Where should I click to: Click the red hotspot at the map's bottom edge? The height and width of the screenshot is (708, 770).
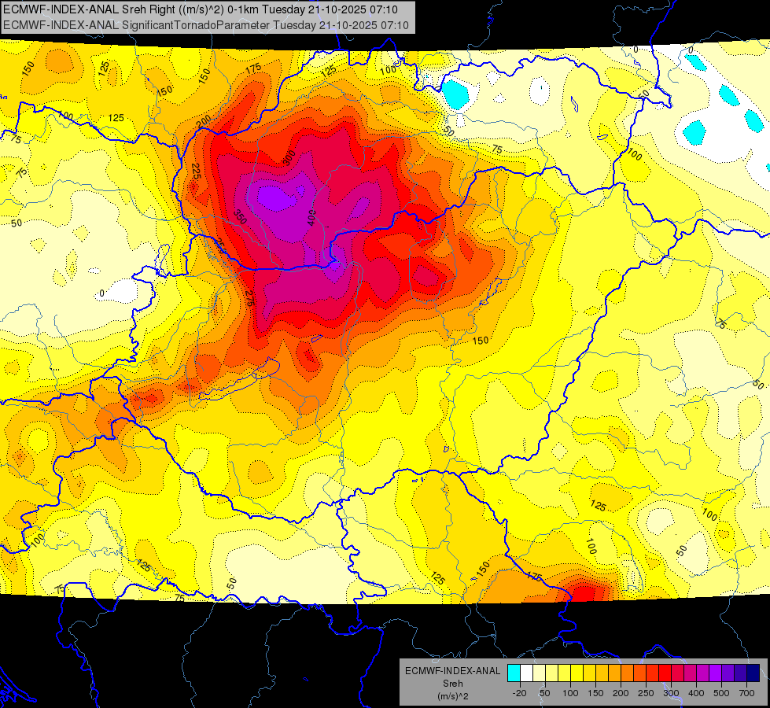pos(584,592)
